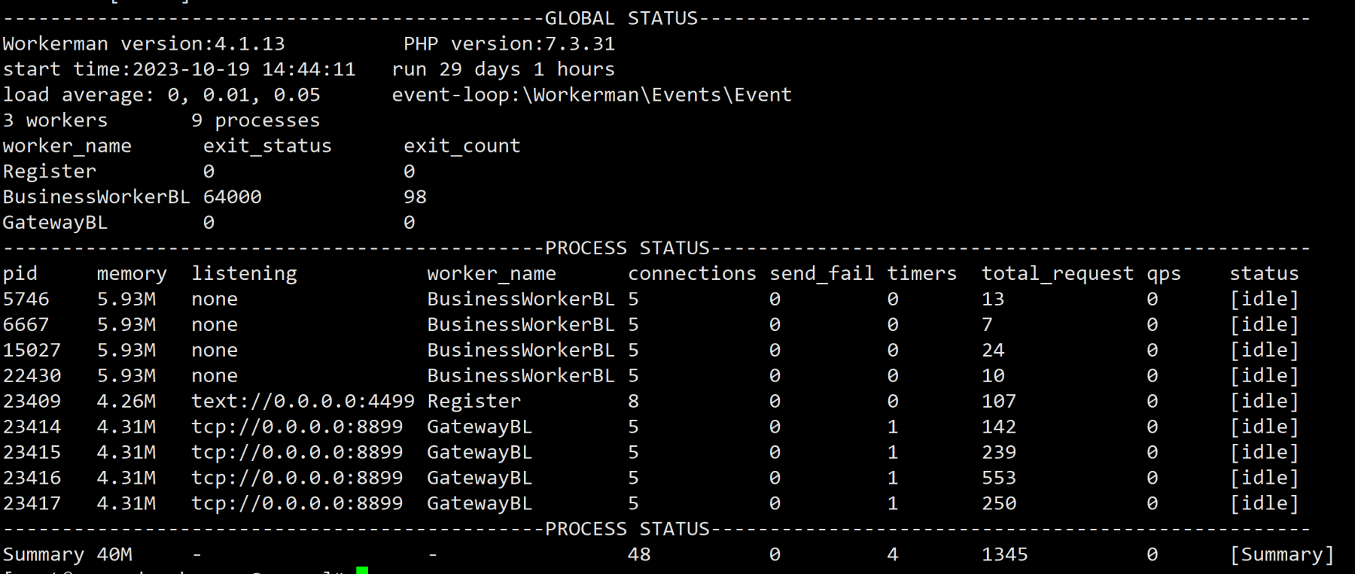Click the connections column header

[692, 274]
